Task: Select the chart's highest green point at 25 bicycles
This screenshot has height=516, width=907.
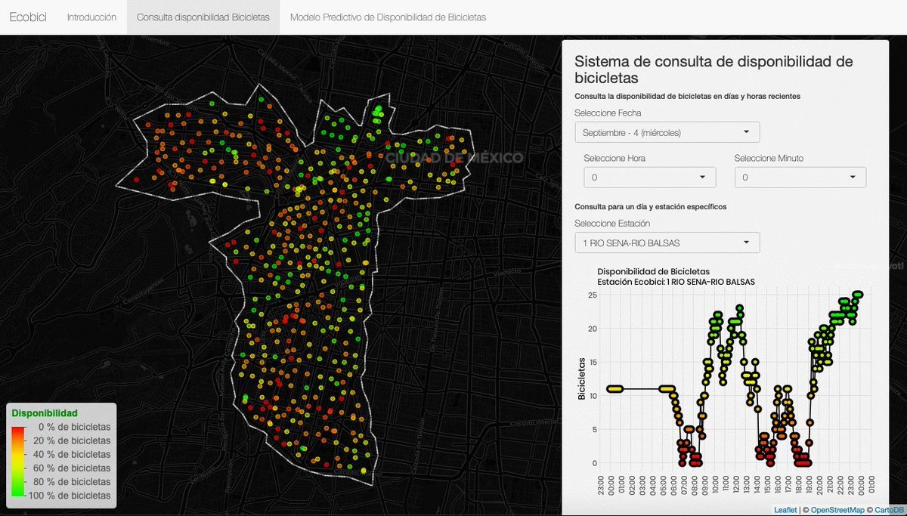Action: click(858, 295)
